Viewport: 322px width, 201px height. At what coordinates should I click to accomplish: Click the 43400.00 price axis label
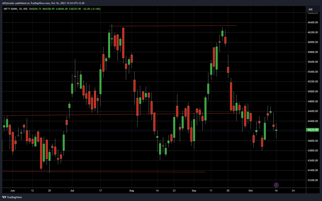[x=313, y=170]
